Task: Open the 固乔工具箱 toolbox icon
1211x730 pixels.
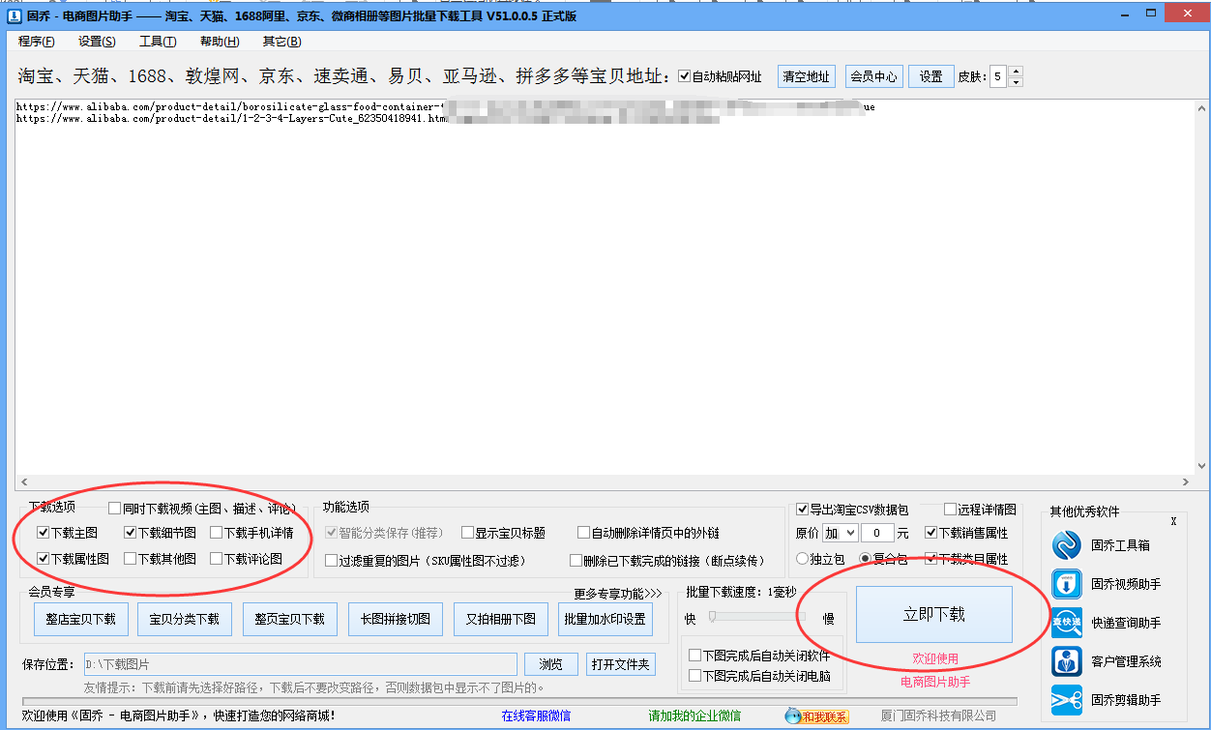Action: click(x=1067, y=545)
